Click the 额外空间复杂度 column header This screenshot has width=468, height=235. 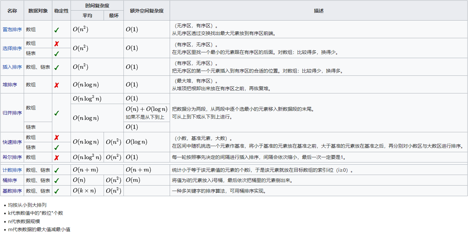point(147,11)
